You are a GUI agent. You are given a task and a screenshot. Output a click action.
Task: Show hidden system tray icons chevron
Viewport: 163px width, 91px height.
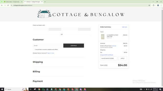pyautogui.click(x=145, y=89)
